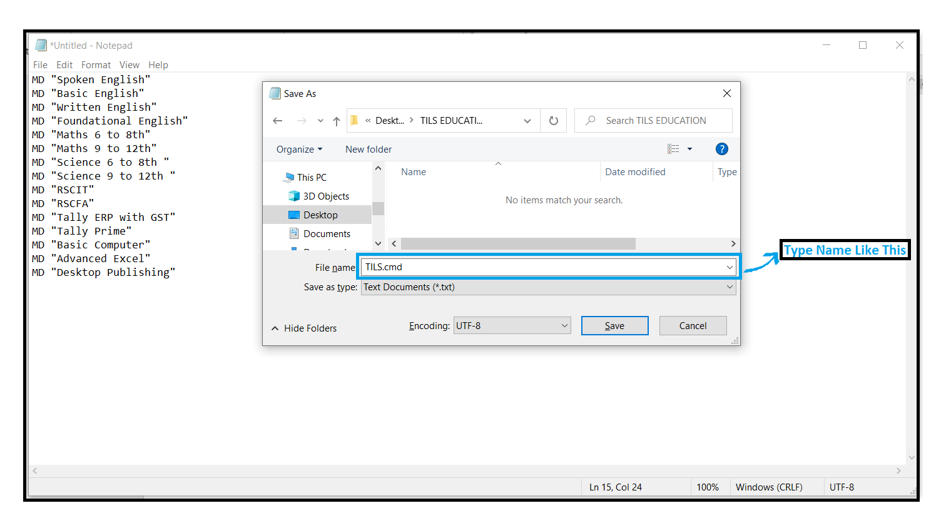Open Notepad View menu
The image size is (951, 523).
point(130,64)
